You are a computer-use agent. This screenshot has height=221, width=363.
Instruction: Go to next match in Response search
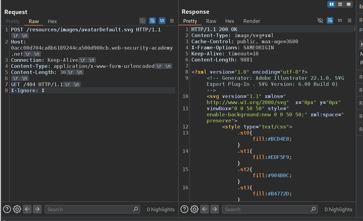[x=215, y=209]
